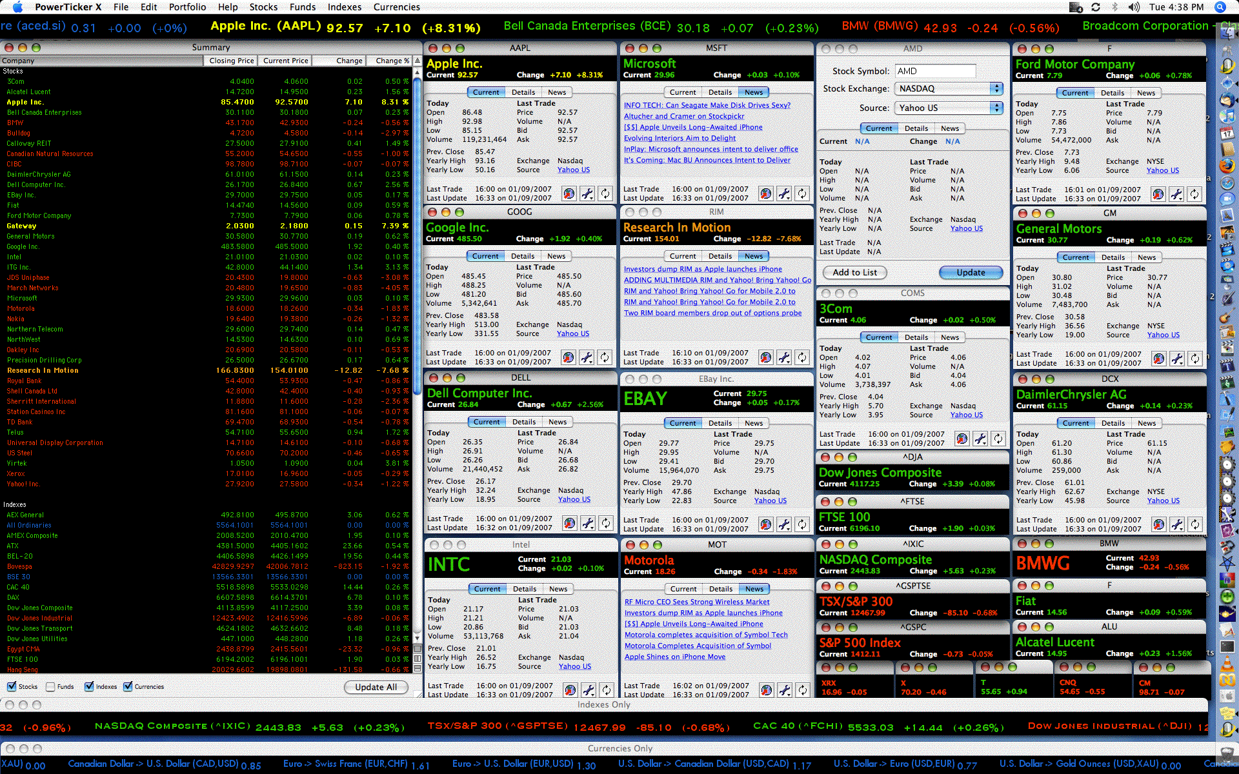Click web globe icon in Ford window

point(1158,194)
